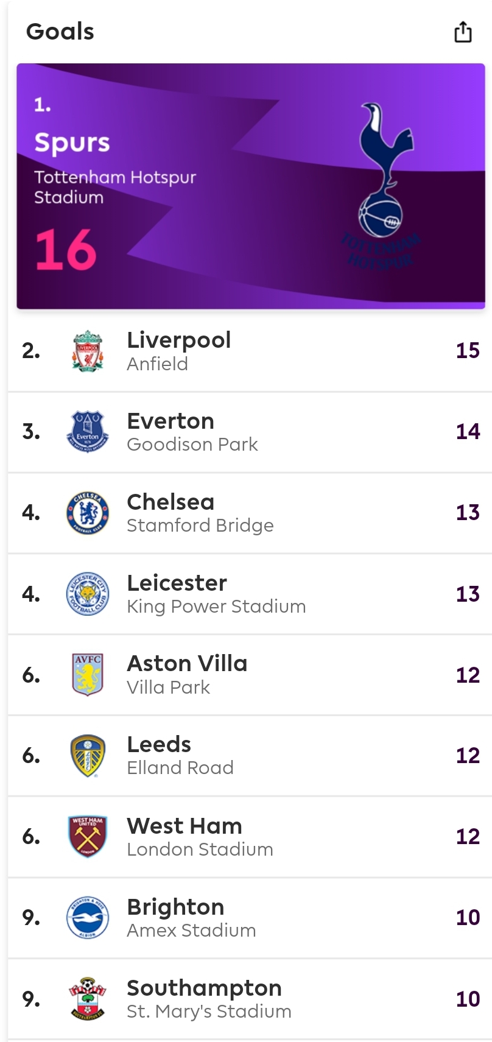Select the Everton team name
492x1042 pixels.
point(170,421)
